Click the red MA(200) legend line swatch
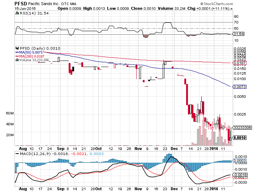This screenshot has width=253, height=192. coord(17,57)
